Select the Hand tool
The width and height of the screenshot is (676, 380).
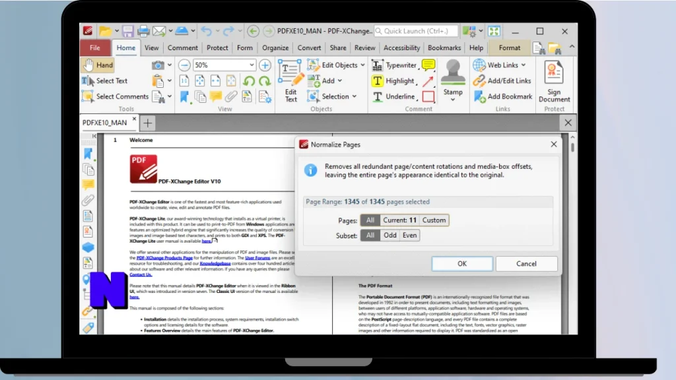click(x=98, y=65)
